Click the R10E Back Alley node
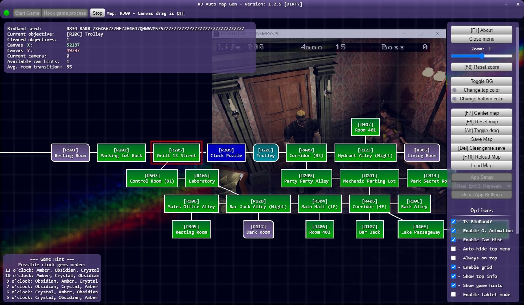Viewport: 524px width, 305px height. click(x=414, y=204)
